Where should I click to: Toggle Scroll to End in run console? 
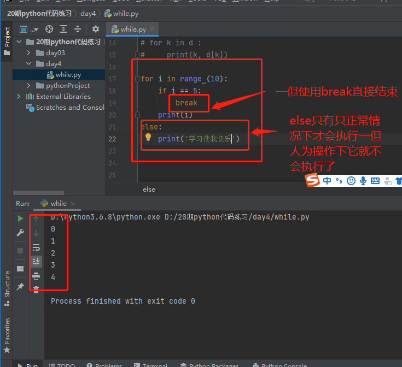[x=36, y=261]
